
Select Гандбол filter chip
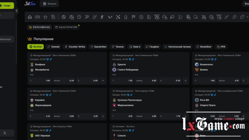[152, 47]
